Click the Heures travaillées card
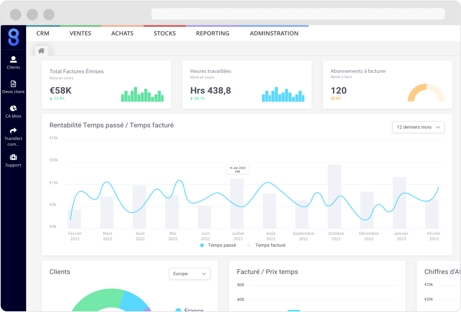The height and width of the screenshot is (312, 461). tap(247, 85)
